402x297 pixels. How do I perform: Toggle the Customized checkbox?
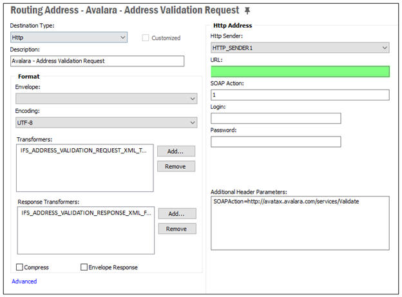coord(146,38)
